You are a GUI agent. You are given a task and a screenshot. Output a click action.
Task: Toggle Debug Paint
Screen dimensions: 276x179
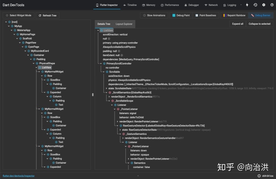[x=181, y=15]
